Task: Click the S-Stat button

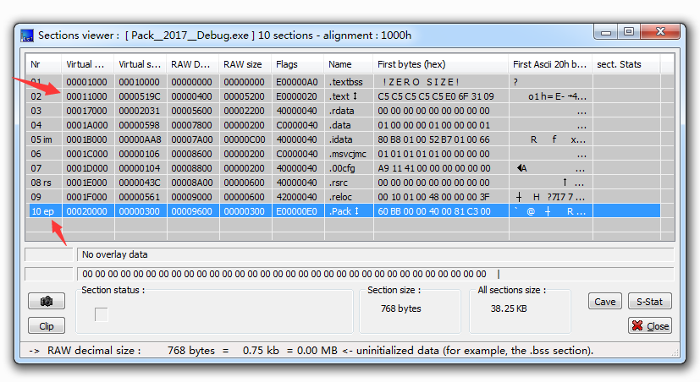Action: (649, 302)
